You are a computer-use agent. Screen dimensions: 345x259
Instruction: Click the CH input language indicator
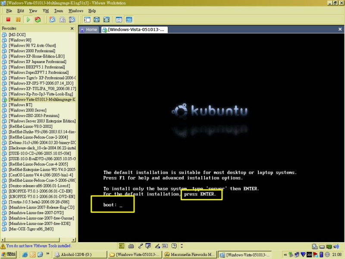coord(122,246)
